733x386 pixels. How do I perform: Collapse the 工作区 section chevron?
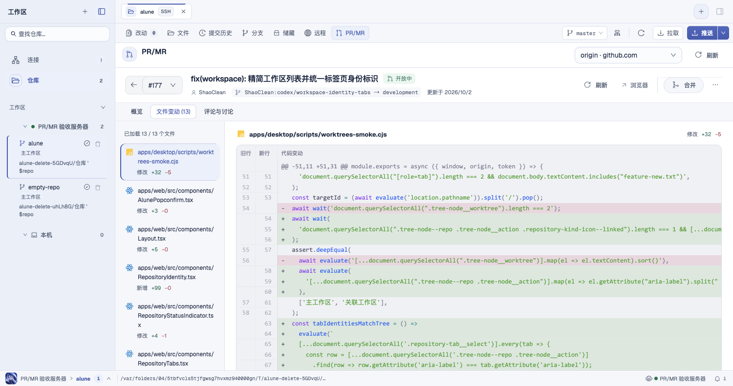[103, 107]
